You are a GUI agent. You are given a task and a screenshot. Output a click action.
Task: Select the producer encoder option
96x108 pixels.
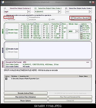[x=28, y=20]
